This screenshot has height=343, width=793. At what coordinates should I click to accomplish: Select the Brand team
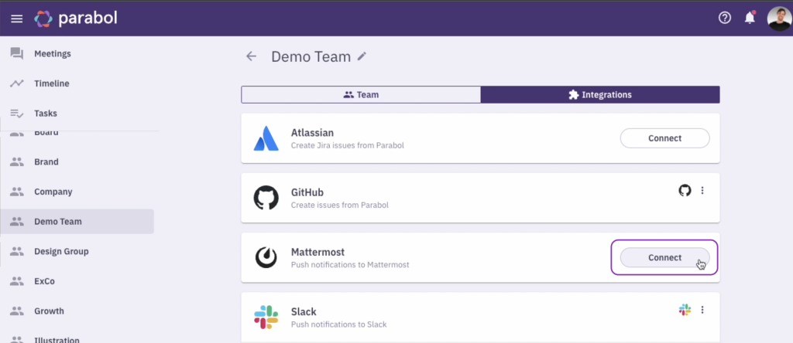click(77, 162)
